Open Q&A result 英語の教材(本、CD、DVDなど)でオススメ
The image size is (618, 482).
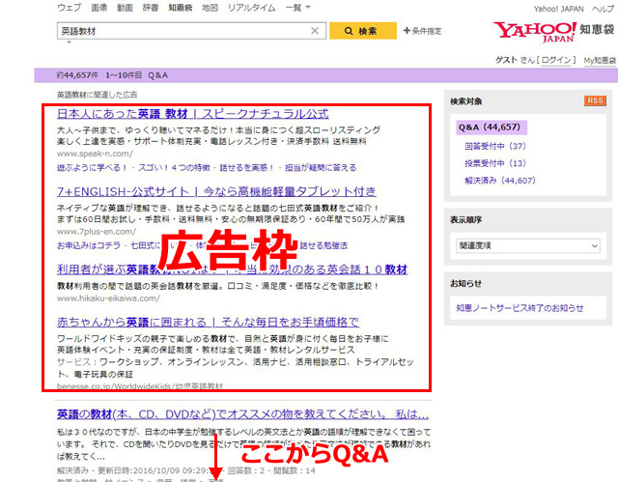tap(242, 414)
